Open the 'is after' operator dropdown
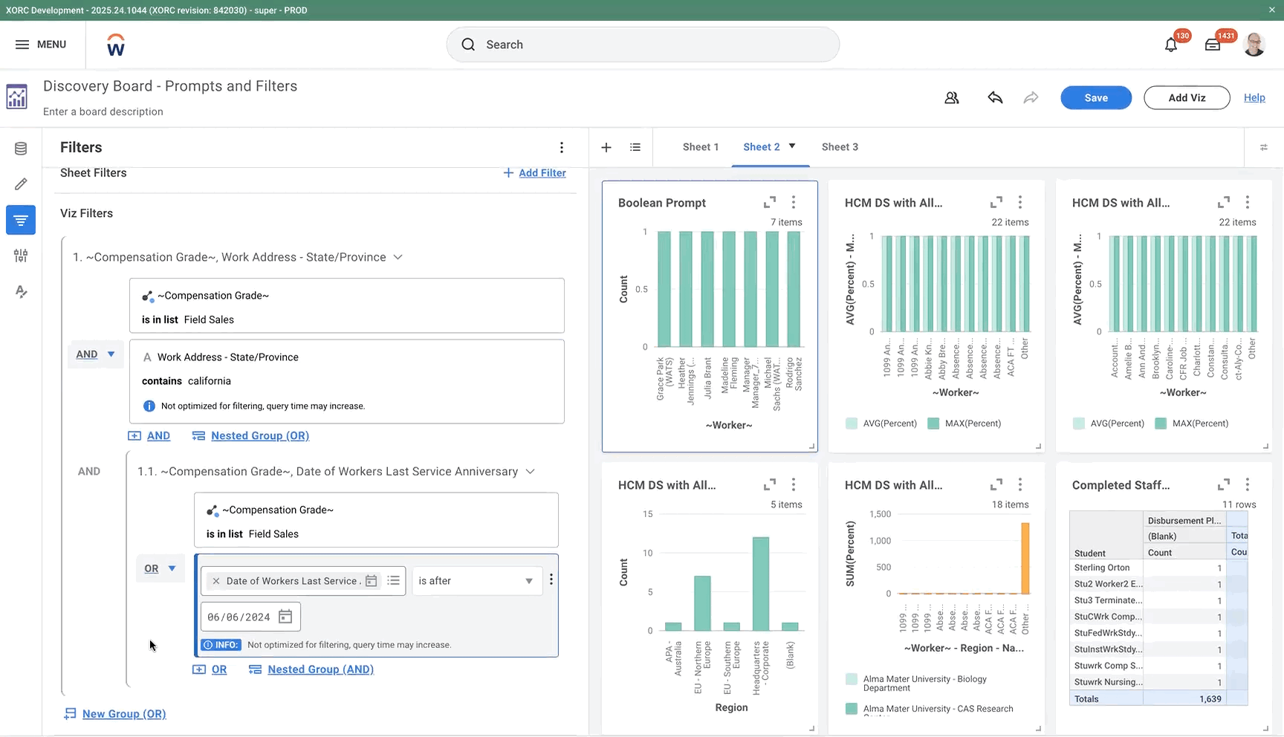 click(x=476, y=581)
